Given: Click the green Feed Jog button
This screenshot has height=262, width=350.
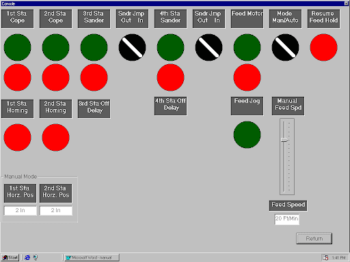Looking at the screenshot, I should [x=247, y=134].
